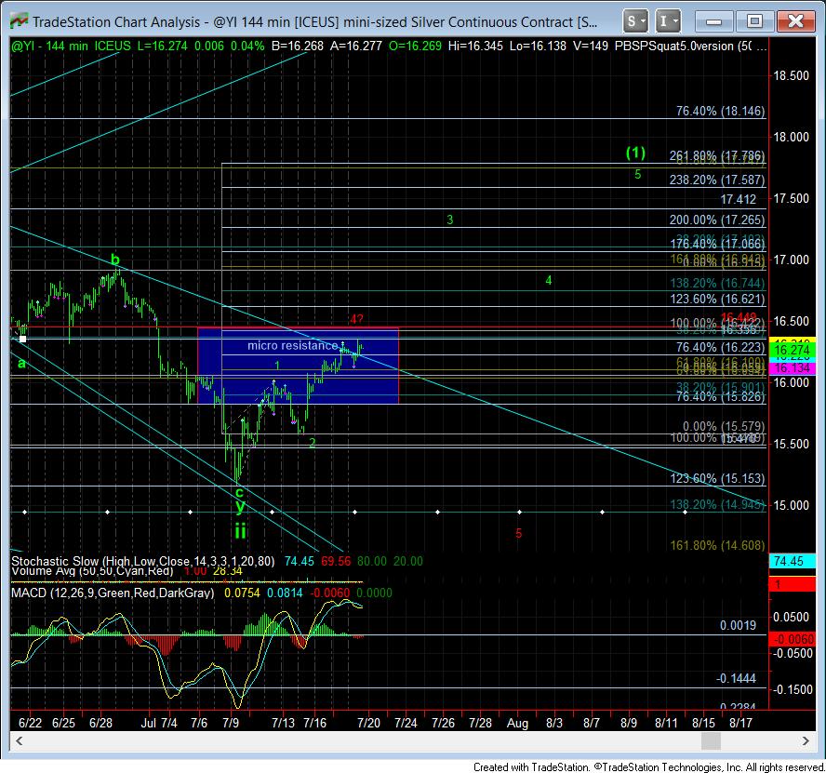
Task: Click the 123.60% (15.153) Fibonacci label
Action: 717,478
